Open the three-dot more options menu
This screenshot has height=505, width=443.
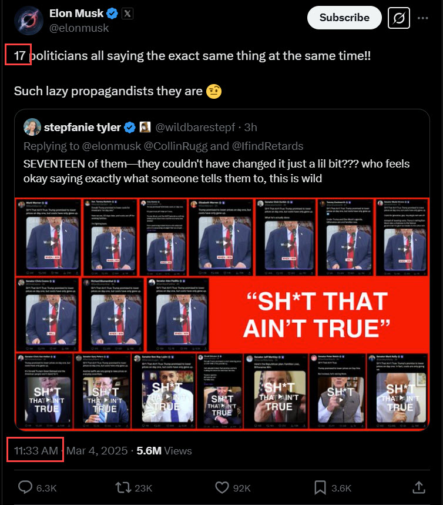pos(422,18)
